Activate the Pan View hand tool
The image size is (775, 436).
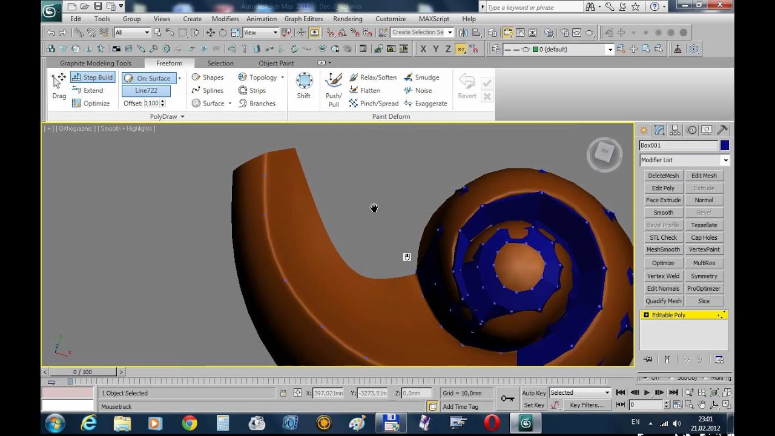(702, 405)
